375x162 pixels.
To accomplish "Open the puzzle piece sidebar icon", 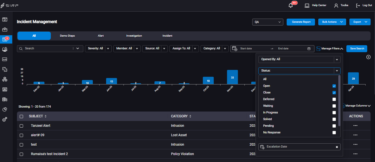I will pyautogui.click(x=5, y=69).
